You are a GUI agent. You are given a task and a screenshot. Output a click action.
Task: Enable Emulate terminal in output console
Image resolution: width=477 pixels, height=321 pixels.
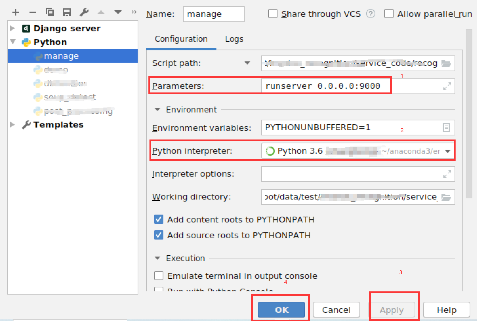pyautogui.click(x=159, y=276)
